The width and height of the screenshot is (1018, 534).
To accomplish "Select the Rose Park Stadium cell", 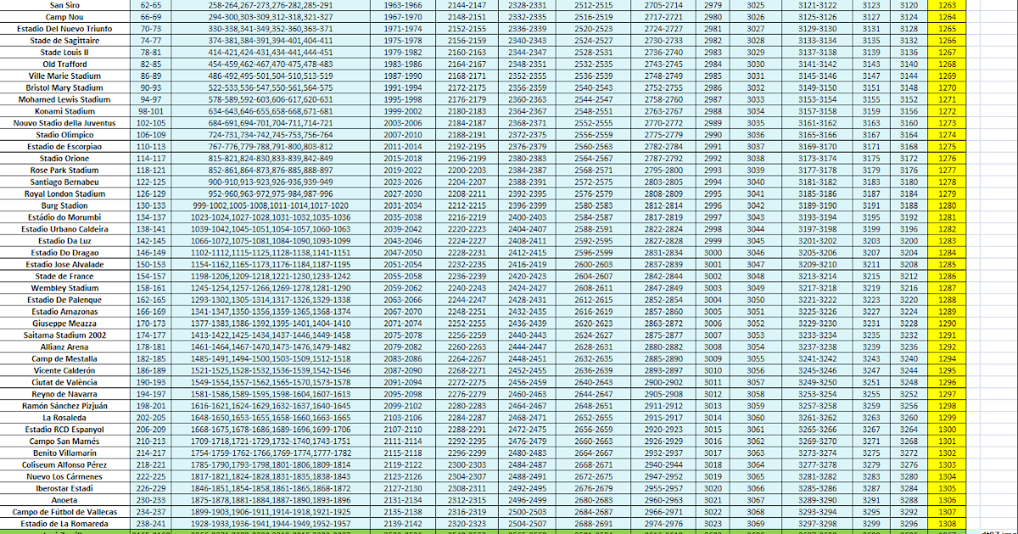I will click(x=65, y=170).
